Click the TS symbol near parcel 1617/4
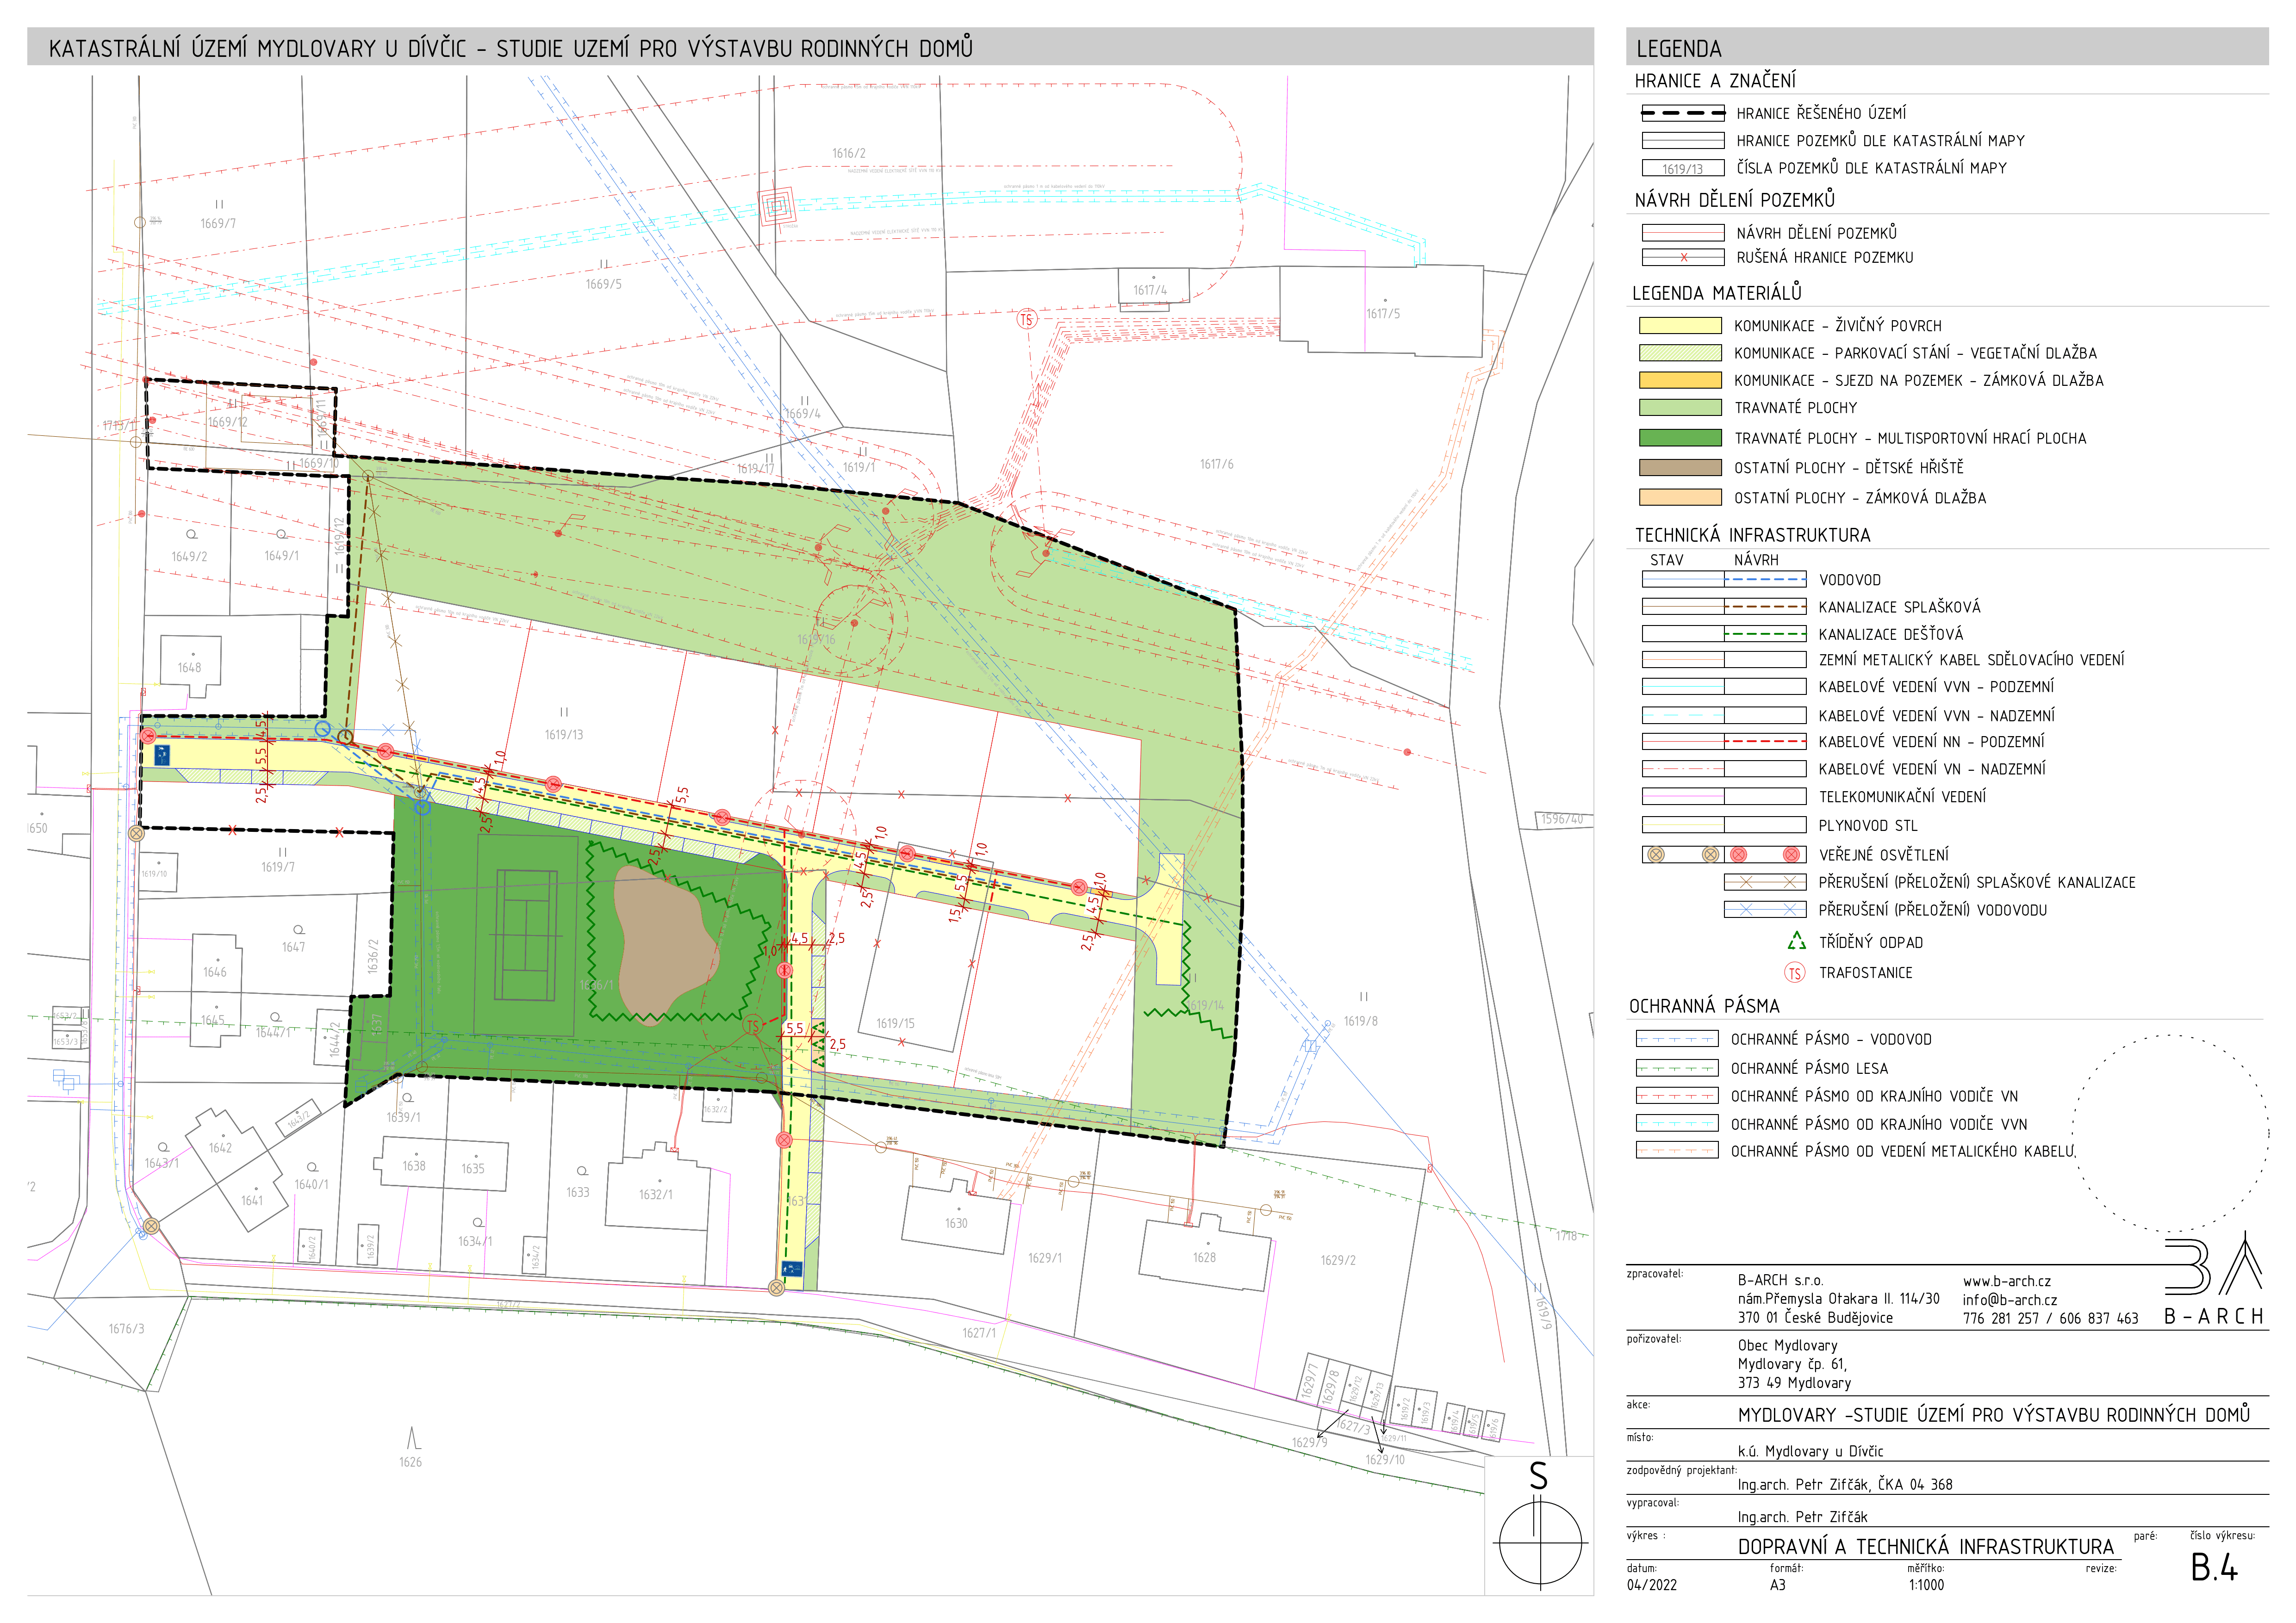 (1026, 320)
